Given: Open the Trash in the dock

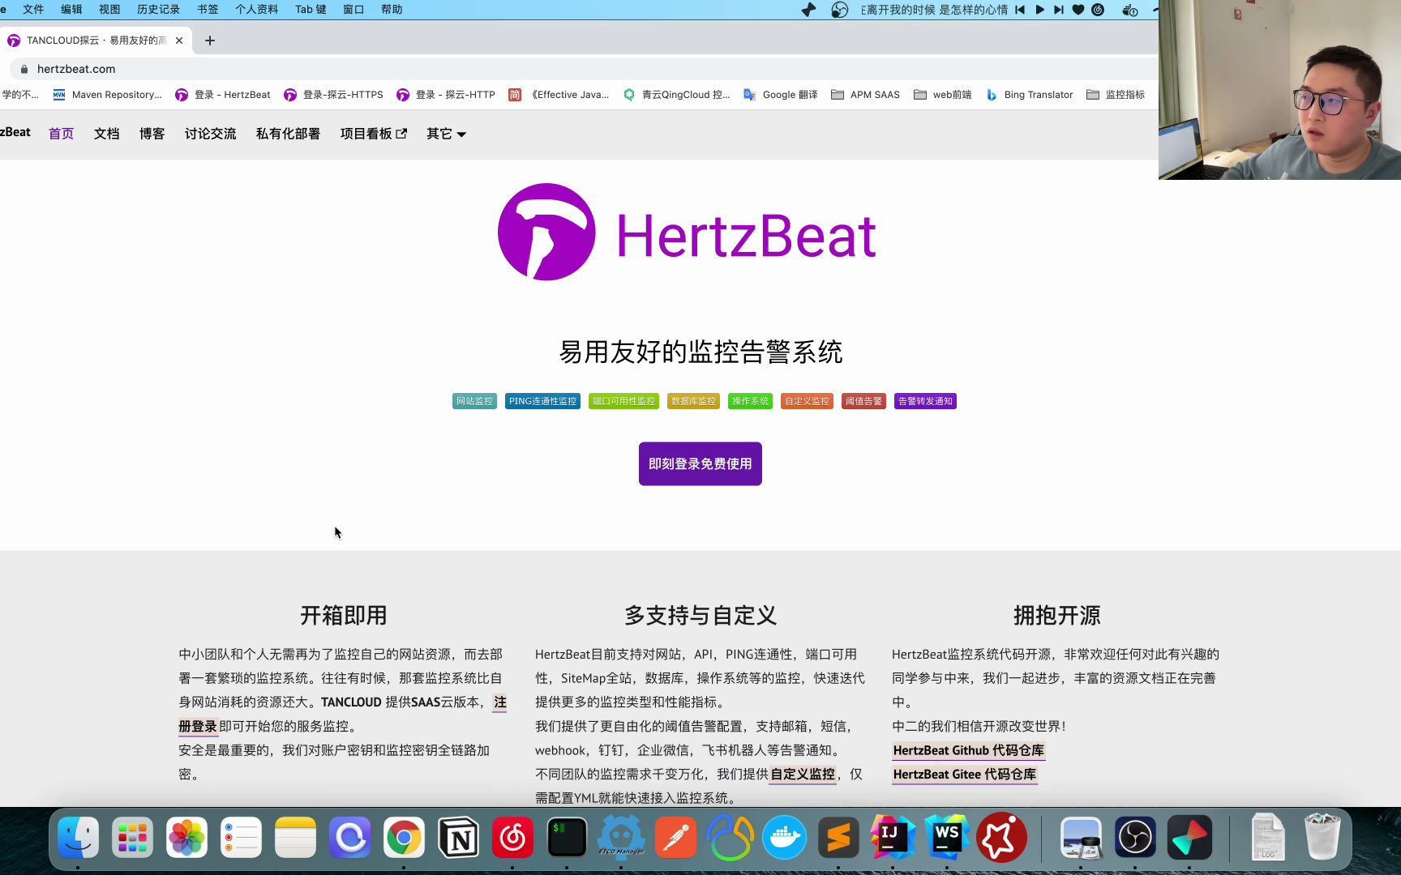Looking at the screenshot, I should [1322, 838].
